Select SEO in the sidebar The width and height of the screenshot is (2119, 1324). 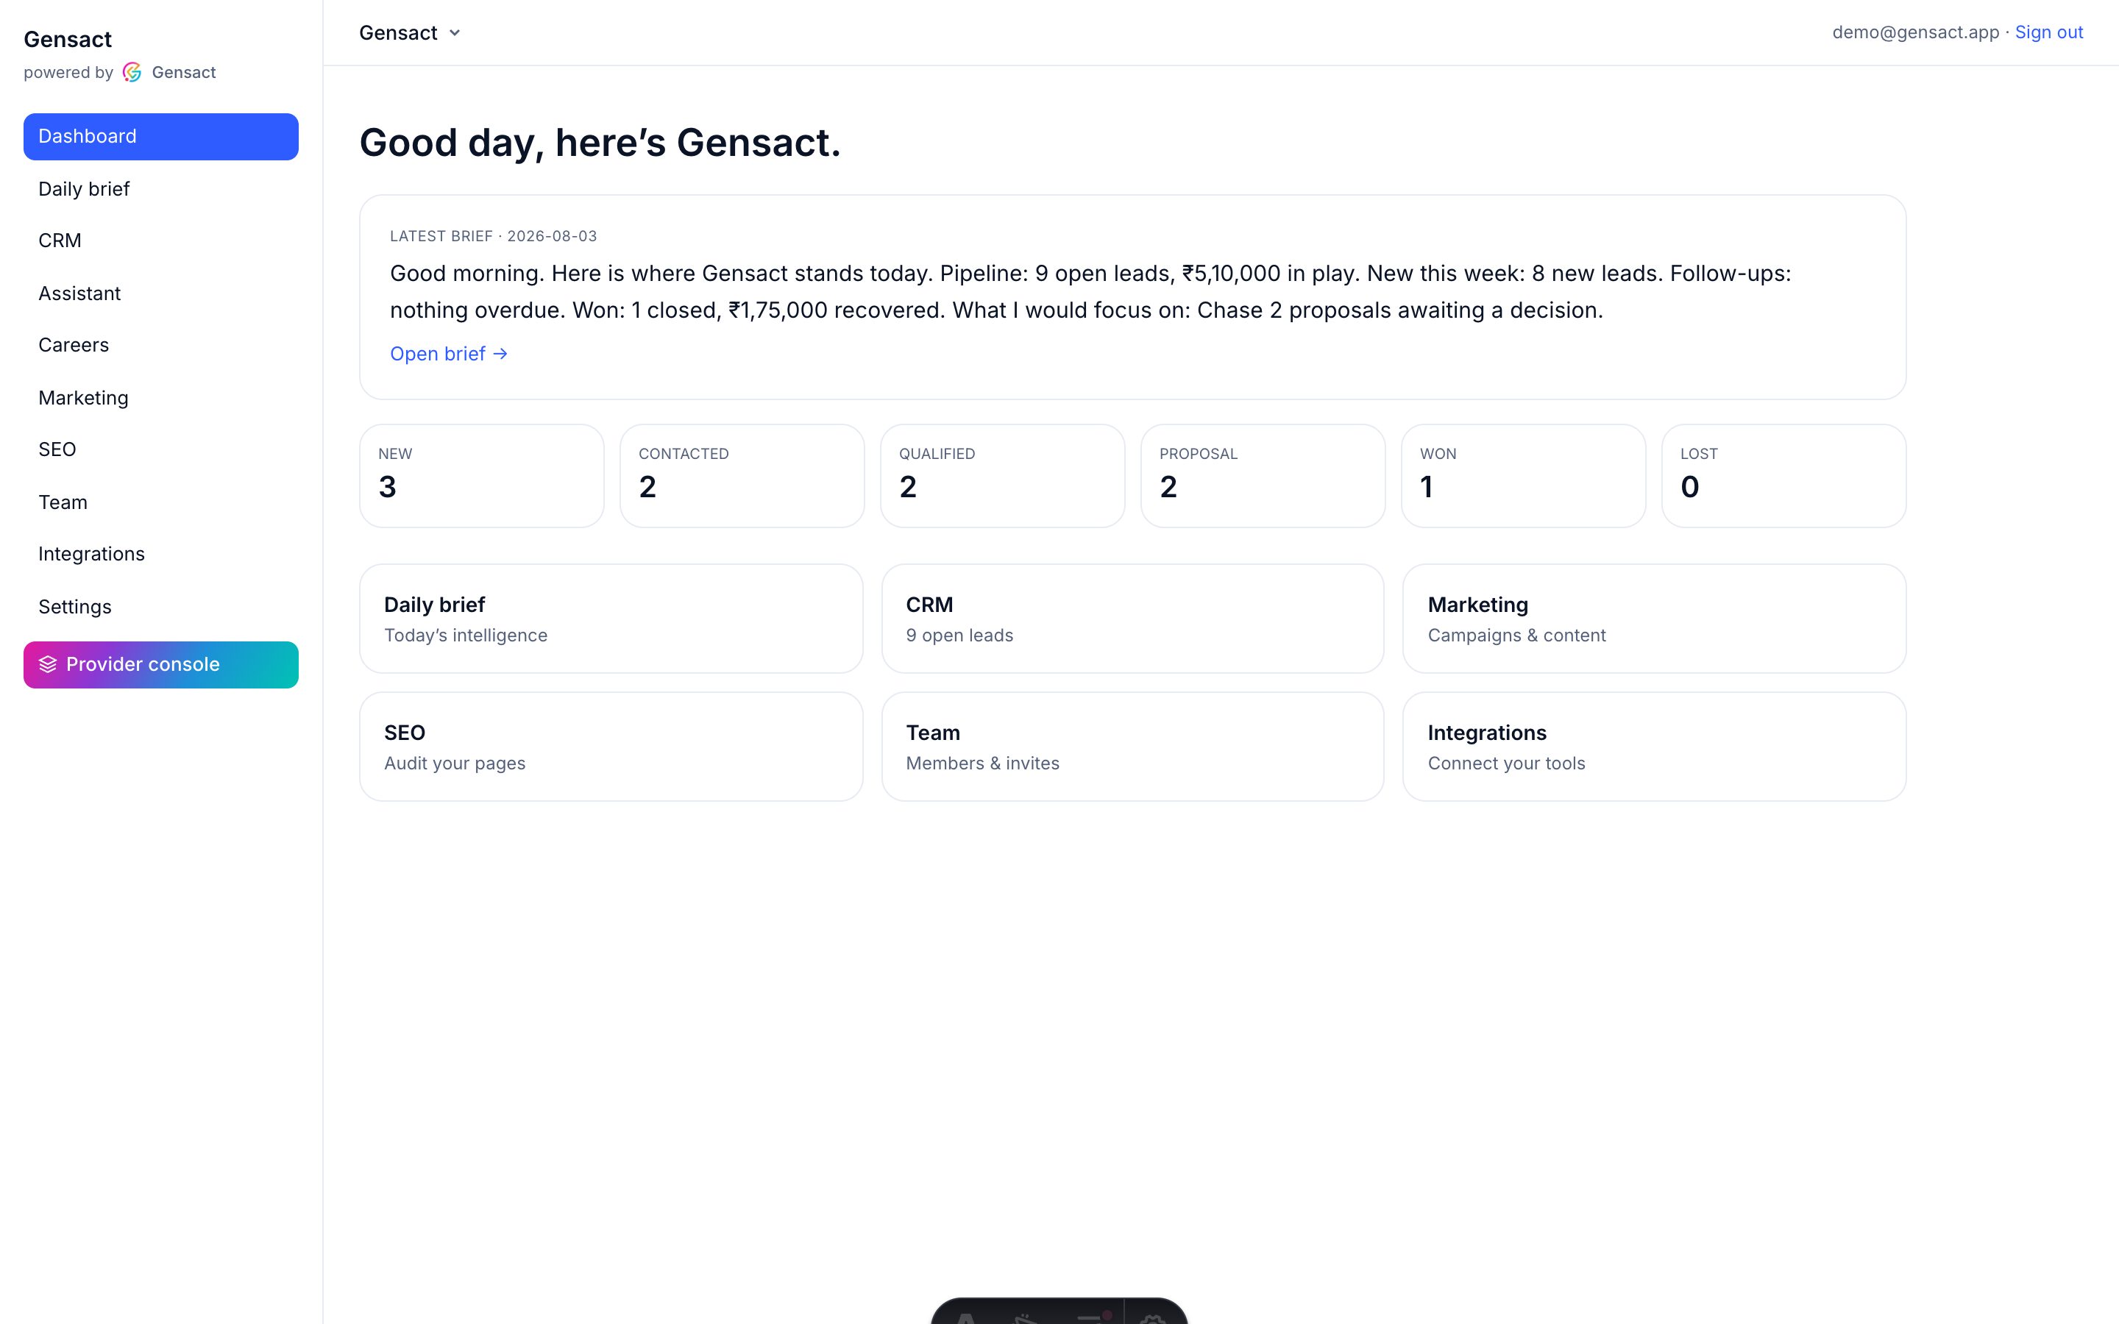161,449
